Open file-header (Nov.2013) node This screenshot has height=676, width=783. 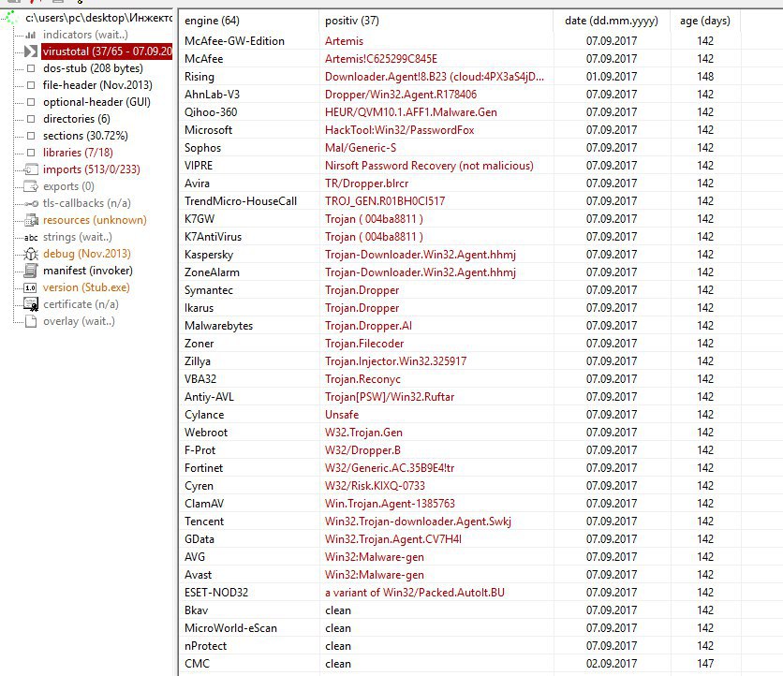[97, 85]
